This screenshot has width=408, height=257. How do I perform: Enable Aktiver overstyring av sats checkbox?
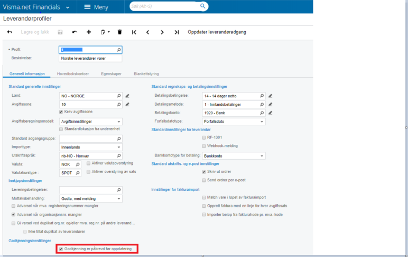[88, 172]
